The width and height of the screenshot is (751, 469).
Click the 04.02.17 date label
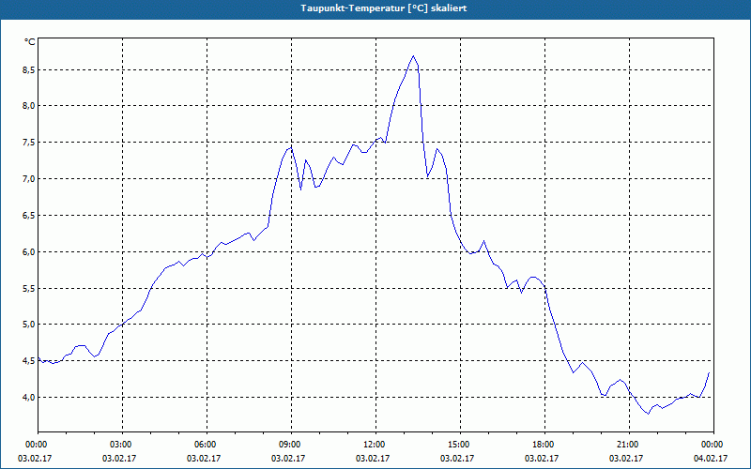[711, 458]
